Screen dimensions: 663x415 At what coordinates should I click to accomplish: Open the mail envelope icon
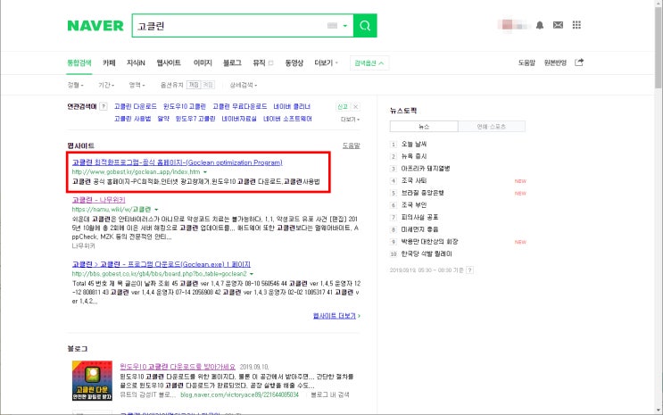coord(558,25)
